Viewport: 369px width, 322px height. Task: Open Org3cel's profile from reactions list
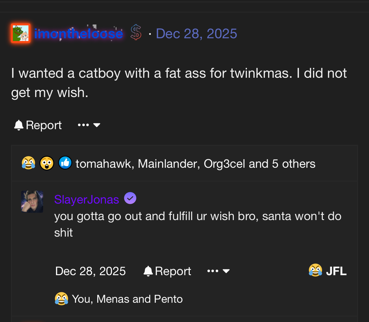point(224,164)
